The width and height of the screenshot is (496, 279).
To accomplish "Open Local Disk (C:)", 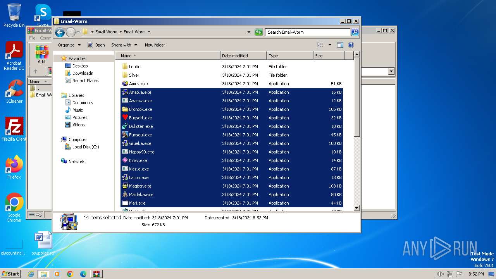I will 86,147.
